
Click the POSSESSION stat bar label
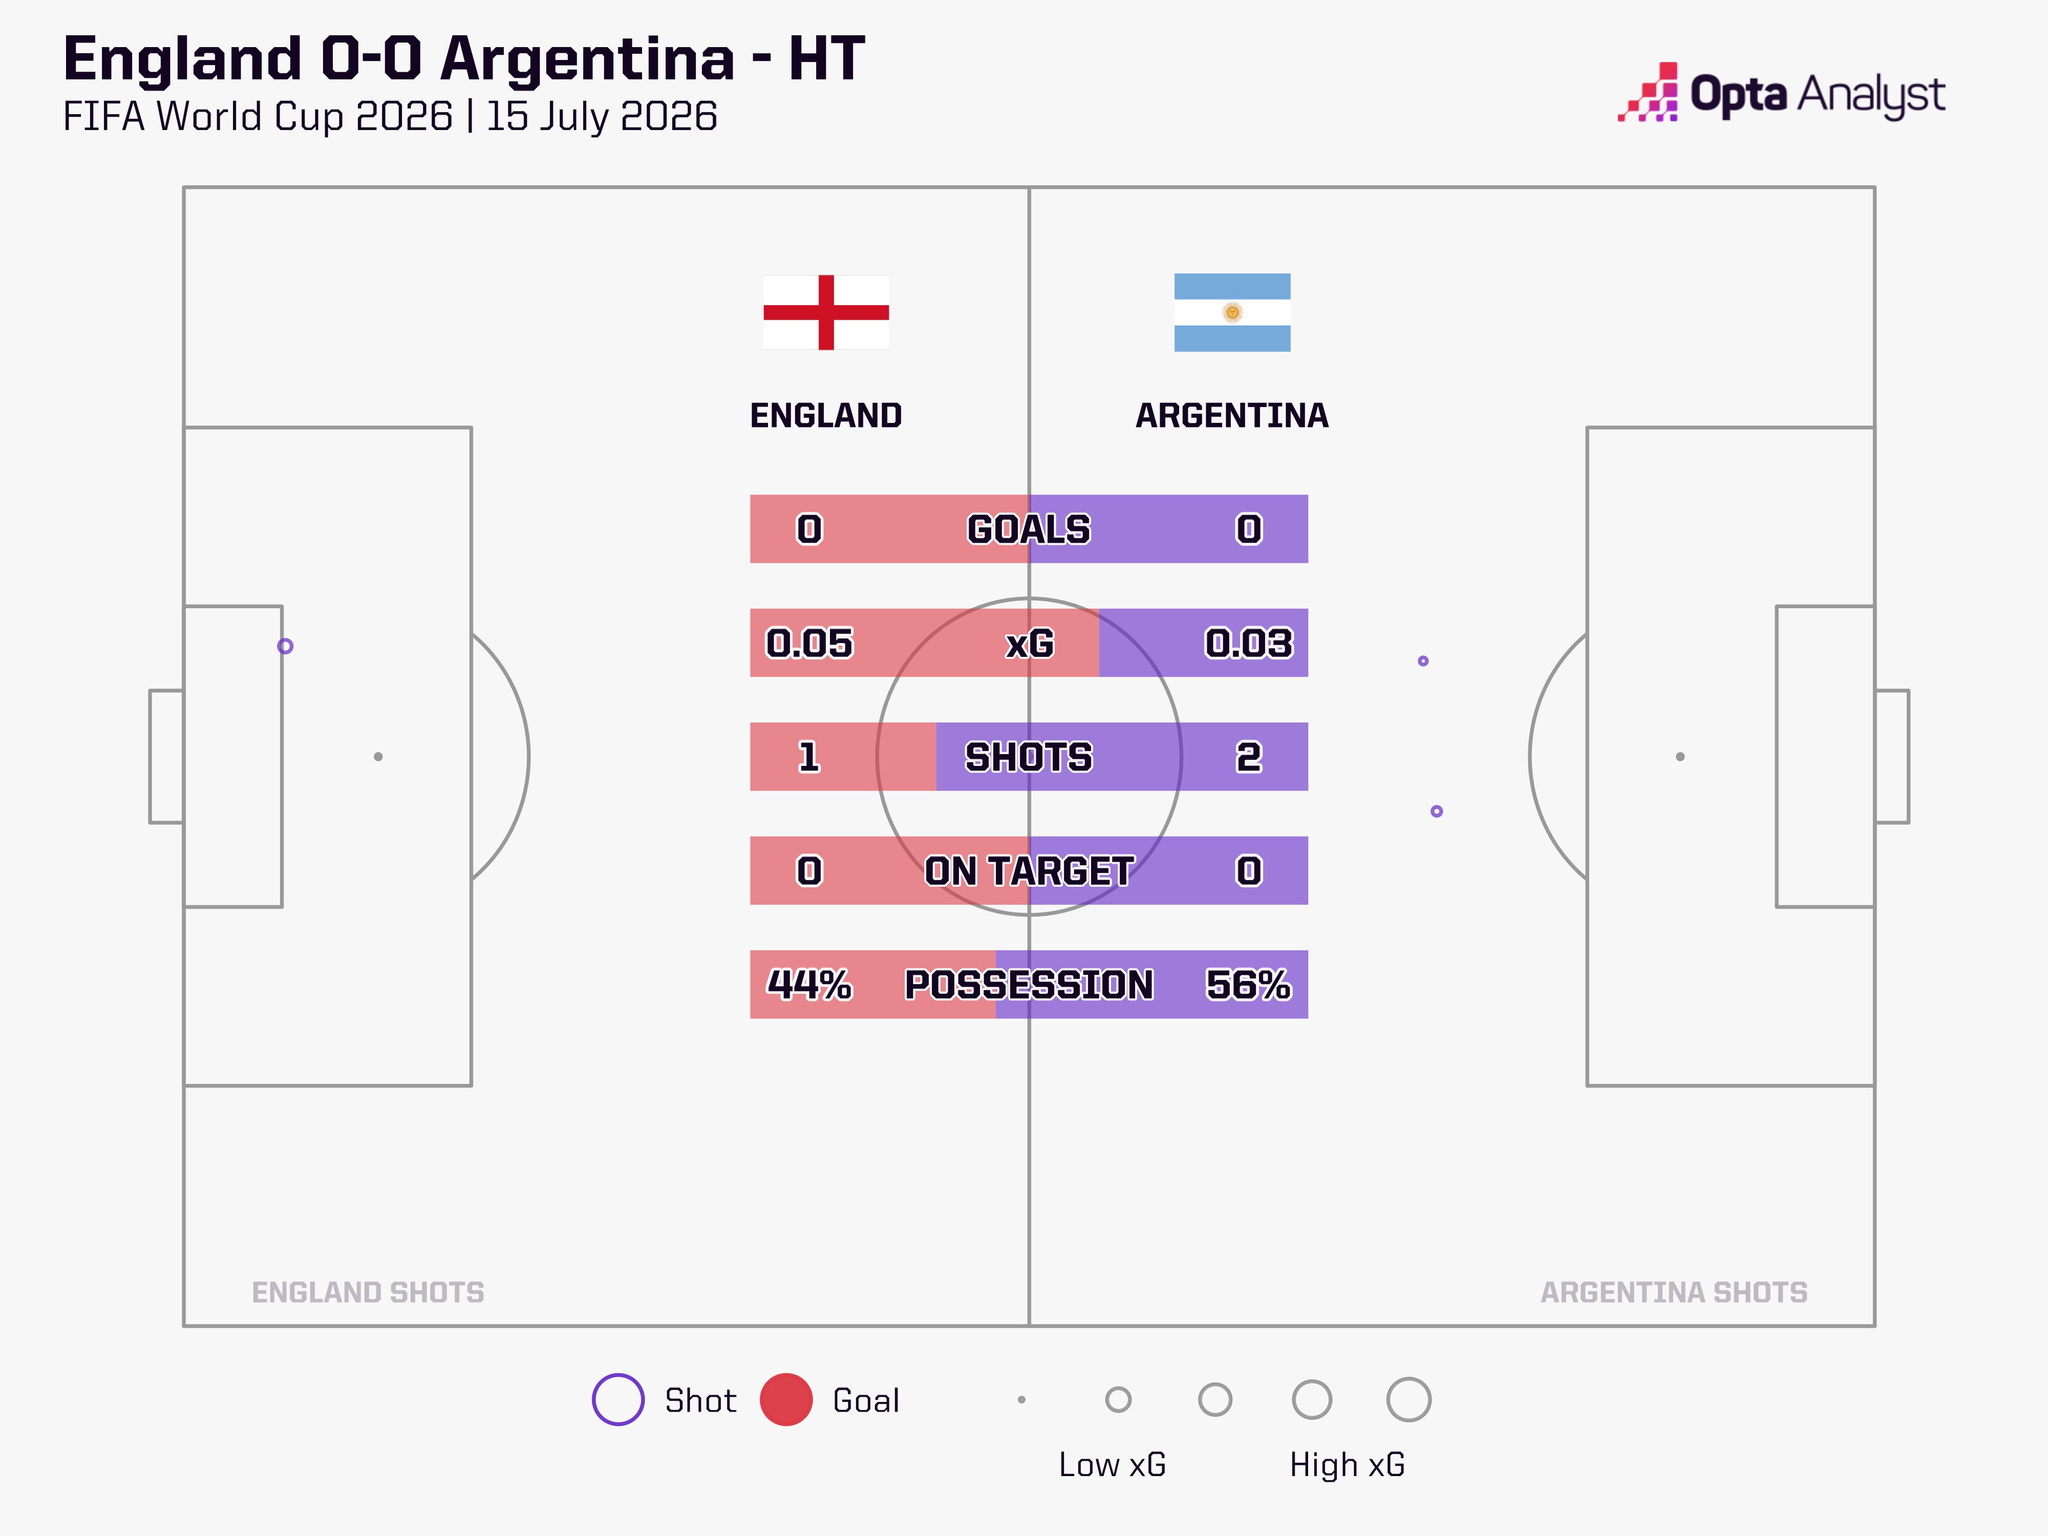point(1029,984)
